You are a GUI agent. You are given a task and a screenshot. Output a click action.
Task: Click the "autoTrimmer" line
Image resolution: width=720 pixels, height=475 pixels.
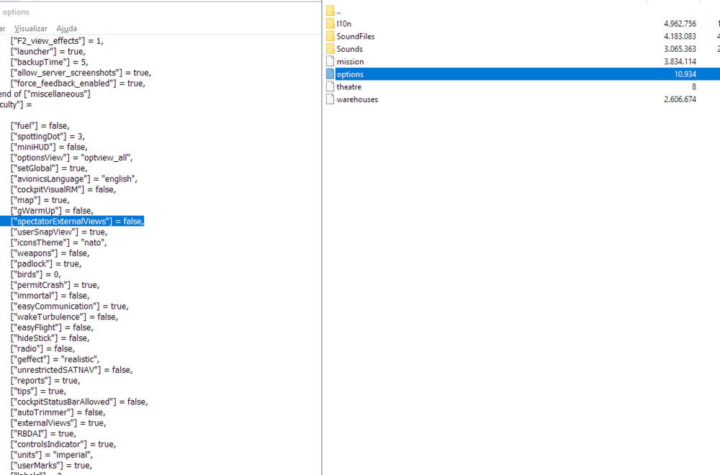[x=58, y=412]
